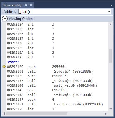This screenshot has height=118, width=115.
Task: Click the horizontal scrollbar right arrow
Action: click(x=106, y=114)
